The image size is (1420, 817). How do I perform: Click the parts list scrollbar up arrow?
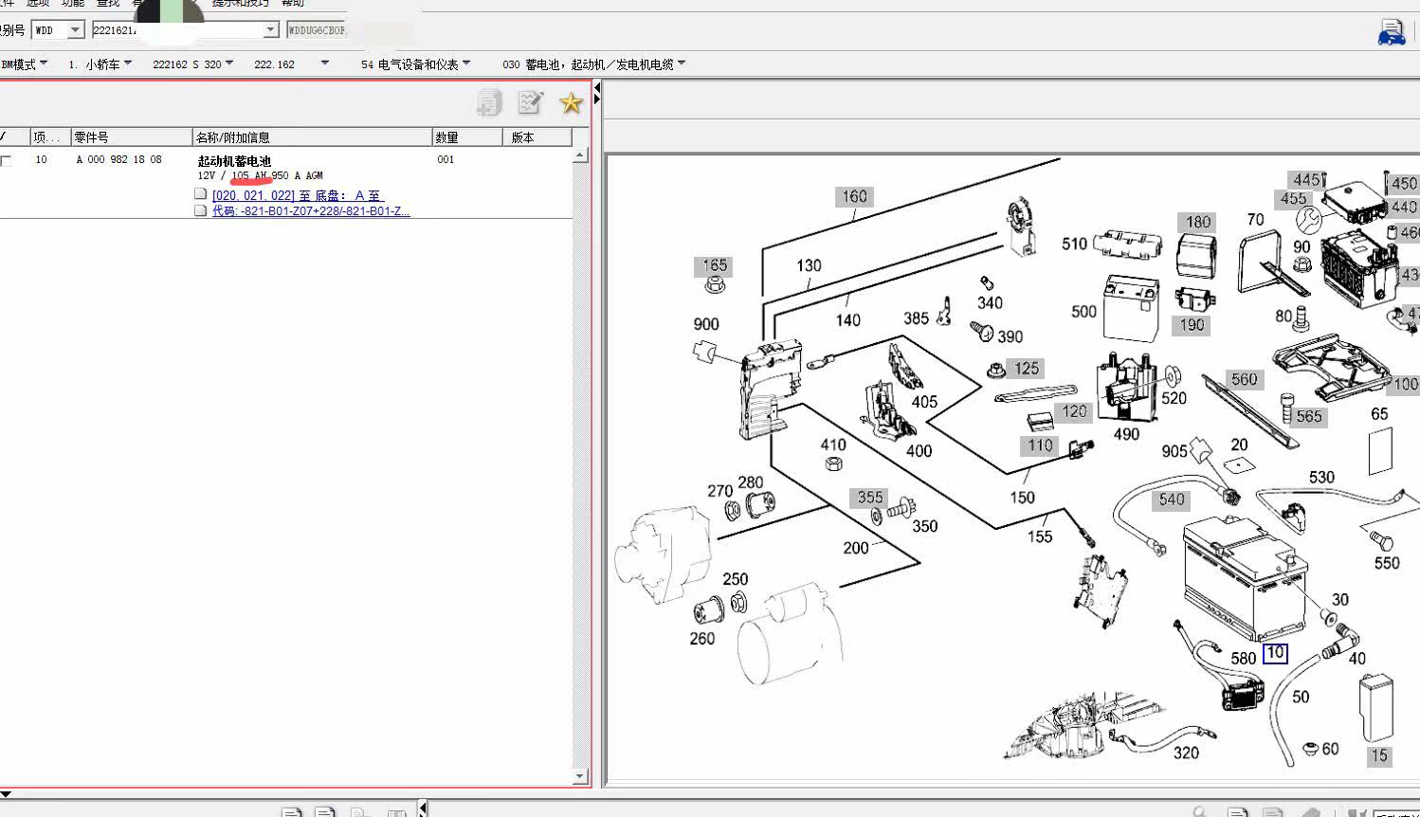pyautogui.click(x=581, y=155)
